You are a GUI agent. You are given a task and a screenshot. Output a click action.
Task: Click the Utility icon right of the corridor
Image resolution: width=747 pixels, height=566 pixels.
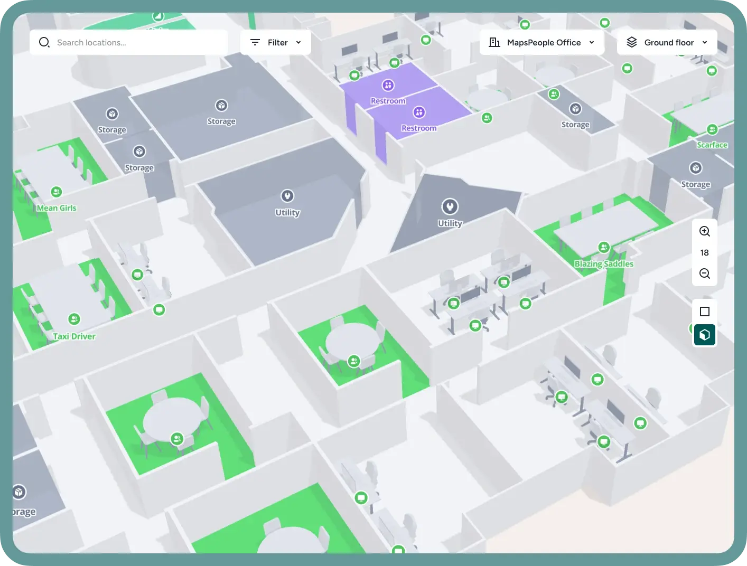(450, 206)
